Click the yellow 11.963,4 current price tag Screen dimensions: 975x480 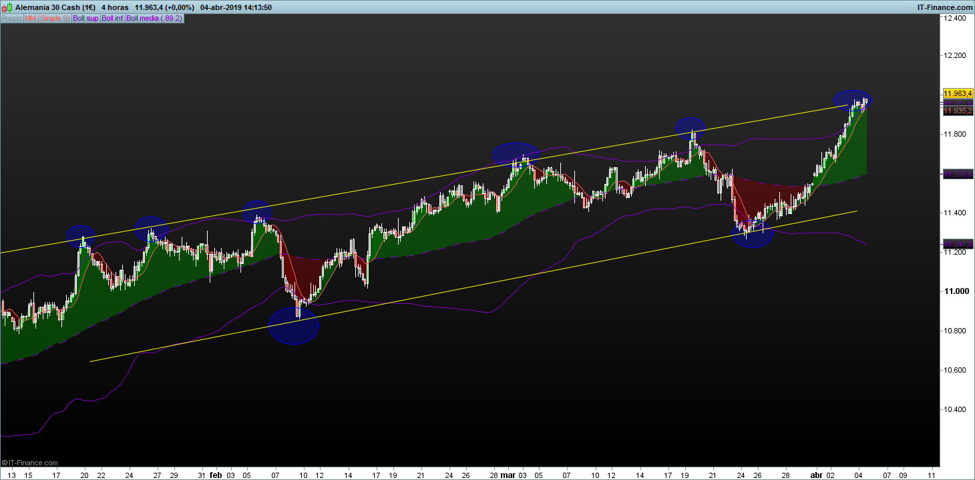coord(957,93)
